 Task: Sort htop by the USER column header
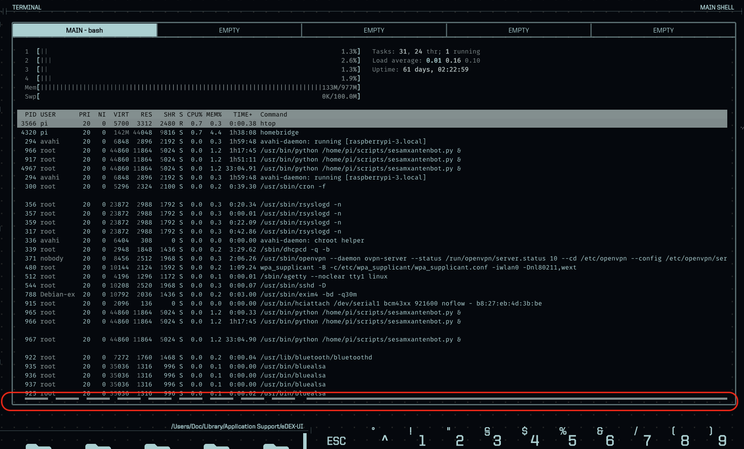pyautogui.click(x=48, y=114)
